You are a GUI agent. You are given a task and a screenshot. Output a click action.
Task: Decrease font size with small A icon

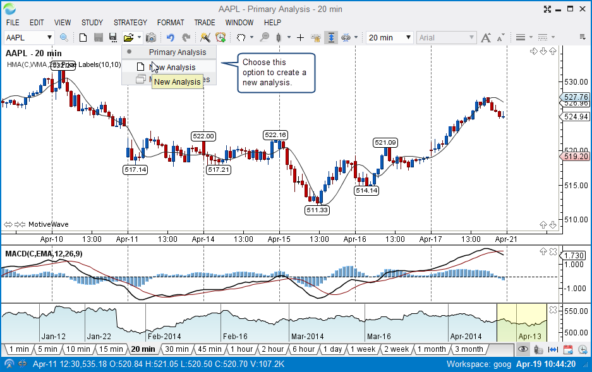click(500, 37)
